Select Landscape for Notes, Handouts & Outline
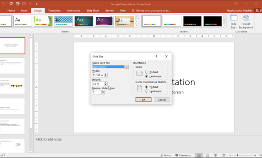Screen dimensions: 262x158 click(146, 91)
